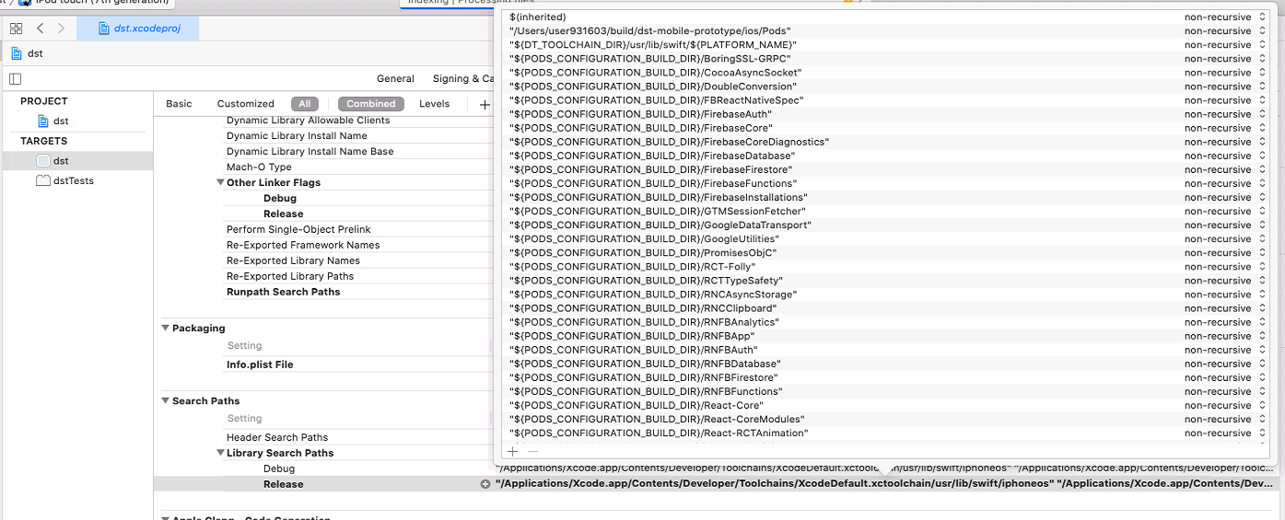Click the plus button to add a path
Screen dimensions: 1285x520
(x=513, y=451)
